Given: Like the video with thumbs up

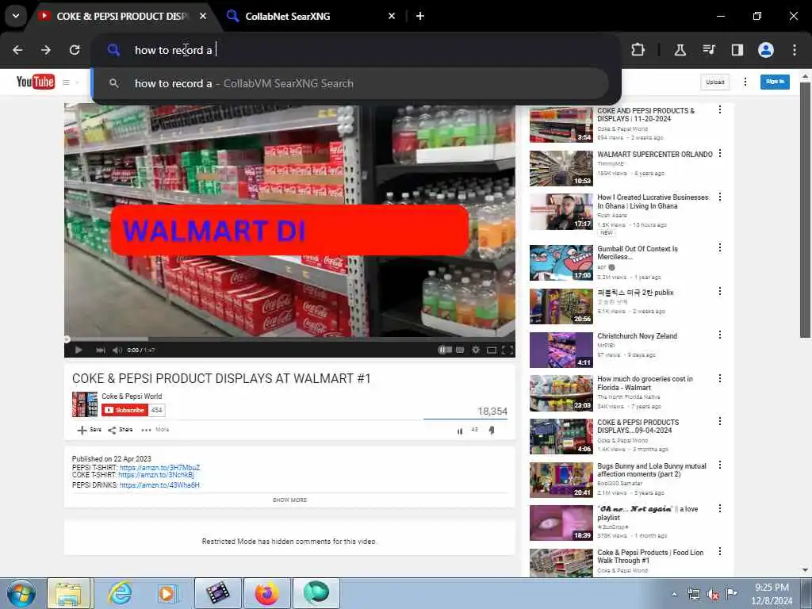Looking at the screenshot, I should click(x=460, y=431).
